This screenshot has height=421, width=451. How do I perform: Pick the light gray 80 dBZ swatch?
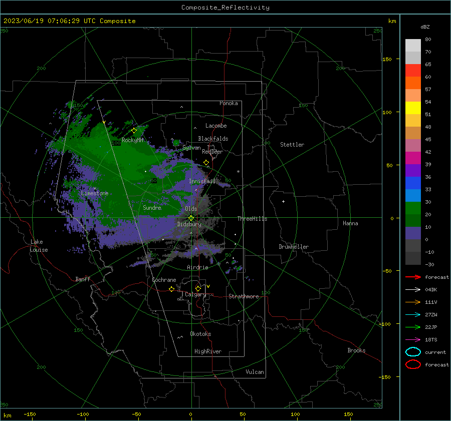(x=413, y=46)
